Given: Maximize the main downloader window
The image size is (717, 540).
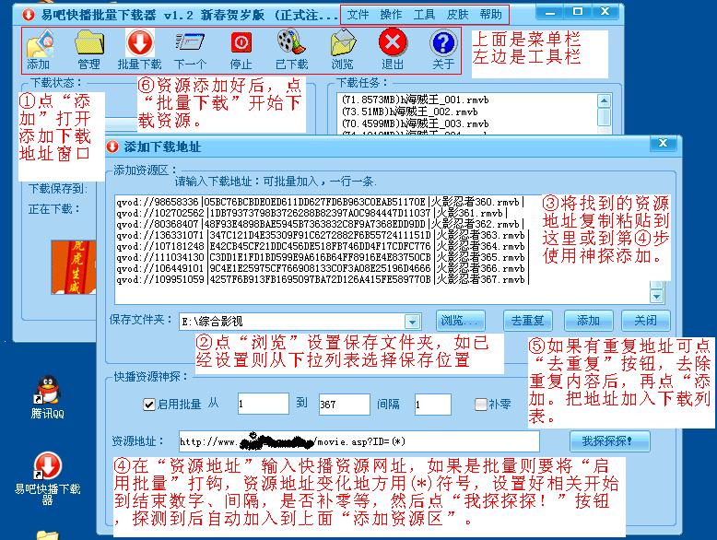Looking at the screenshot, I should point(578,11).
